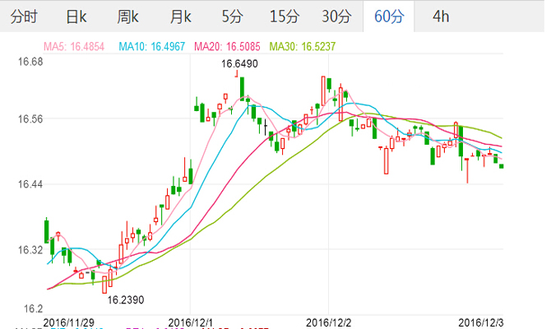Image resolution: width=551 pixels, height=329 pixels.
Task: Switch to the 月k monthly tab
Action: click(180, 16)
